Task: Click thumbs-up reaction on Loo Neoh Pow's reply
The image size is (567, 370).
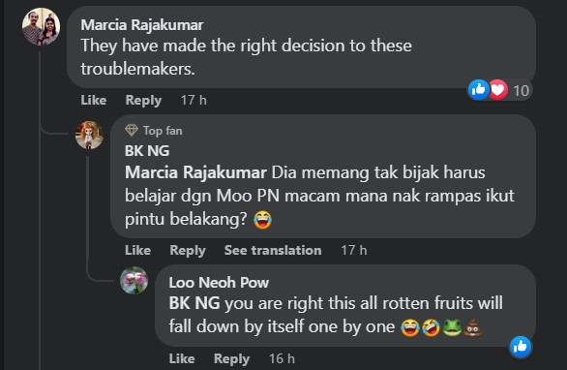Action: [x=521, y=347]
